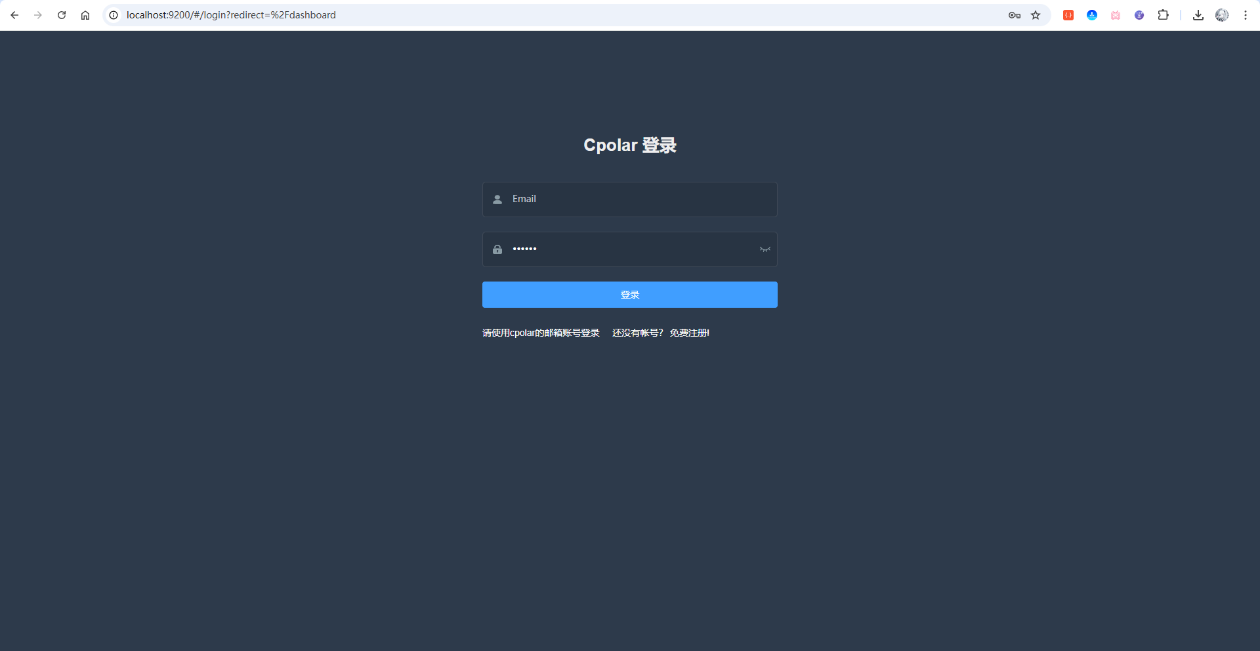Viewport: 1260px width, 651px height.
Task: Click the saved passwords key icon
Action: click(1014, 15)
